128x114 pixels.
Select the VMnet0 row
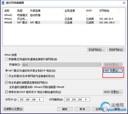[62, 15]
